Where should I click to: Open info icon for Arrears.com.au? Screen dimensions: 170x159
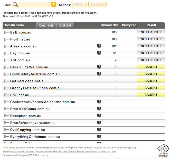pyautogui.click(x=99, y=46)
